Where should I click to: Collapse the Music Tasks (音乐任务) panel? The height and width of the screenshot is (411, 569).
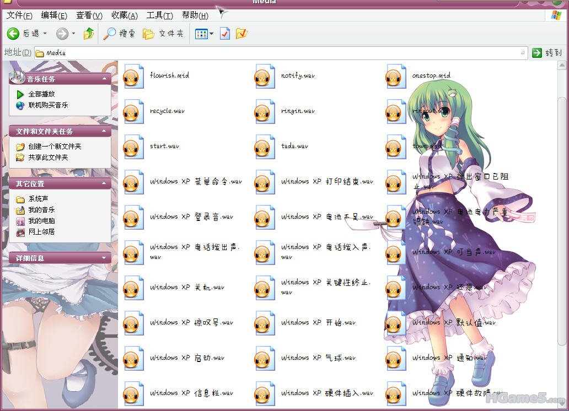(104, 79)
